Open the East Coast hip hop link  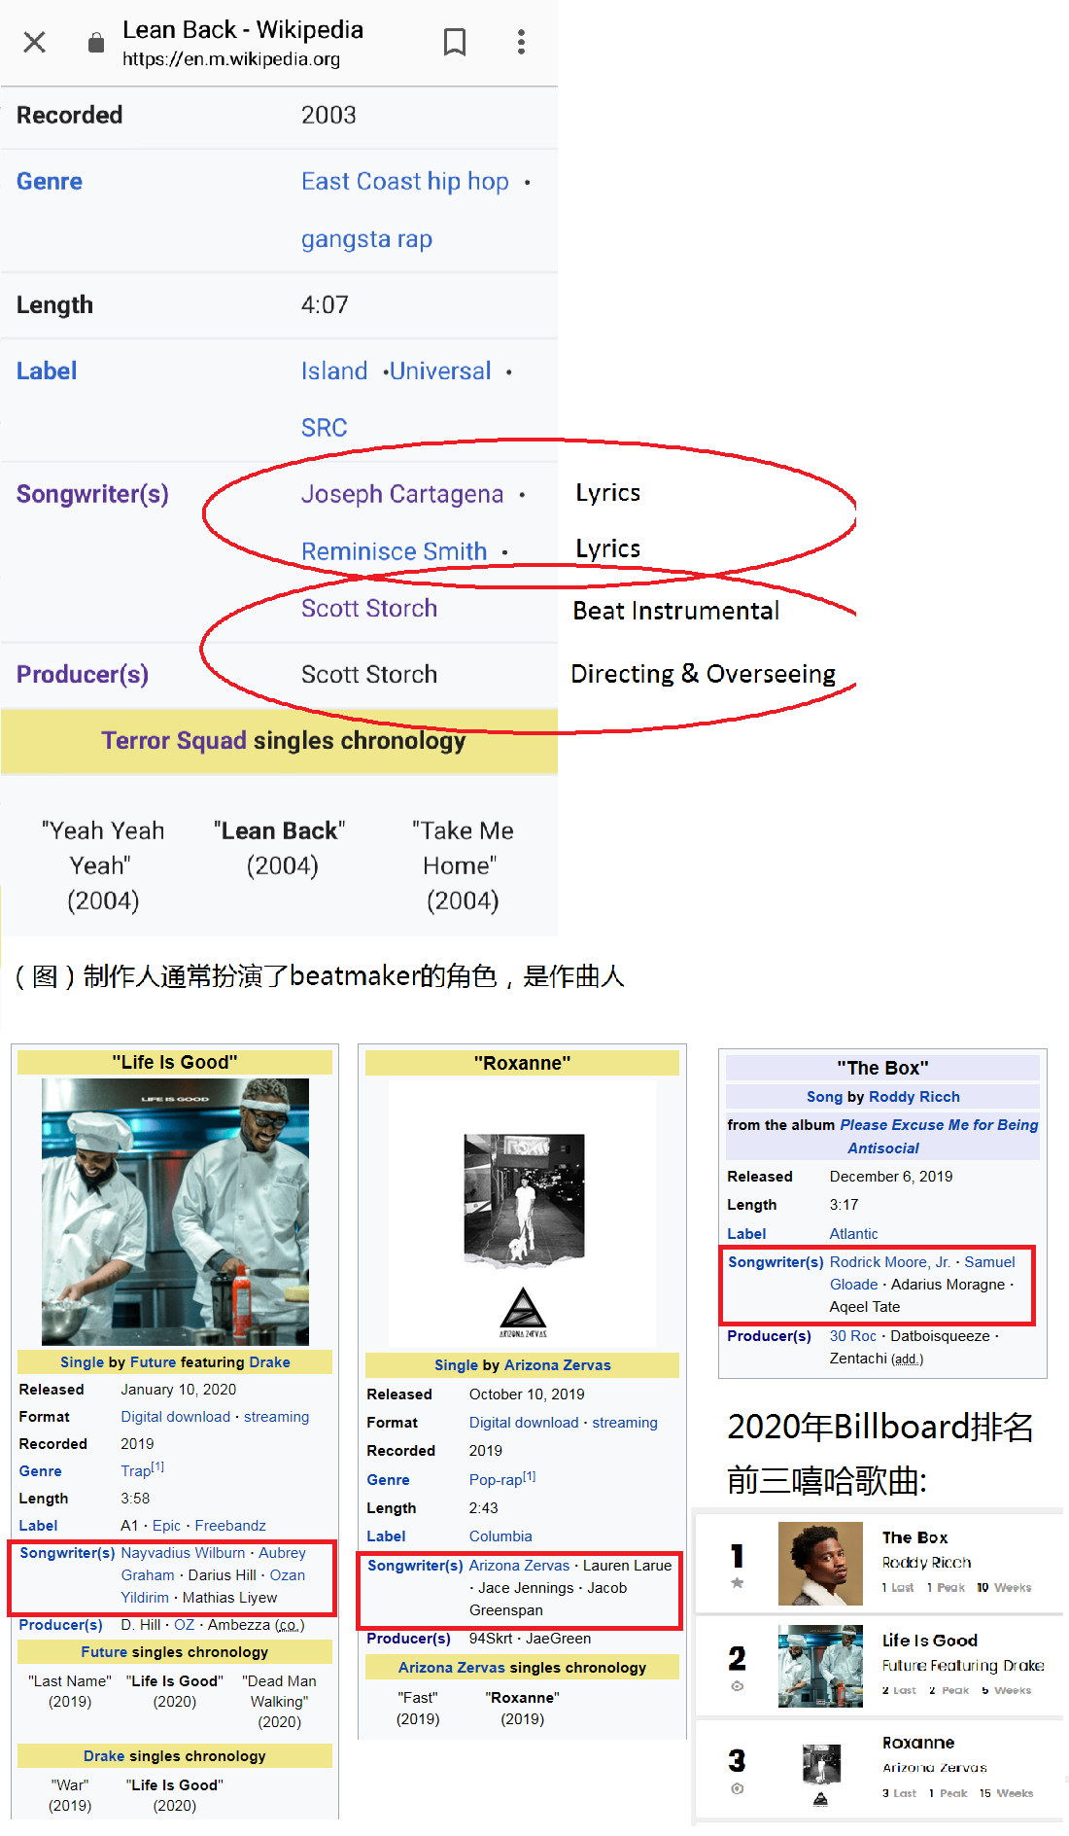click(x=405, y=182)
